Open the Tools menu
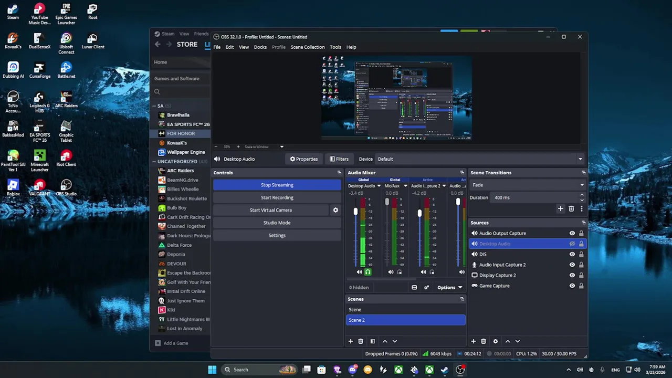672x378 pixels. point(335,47)
